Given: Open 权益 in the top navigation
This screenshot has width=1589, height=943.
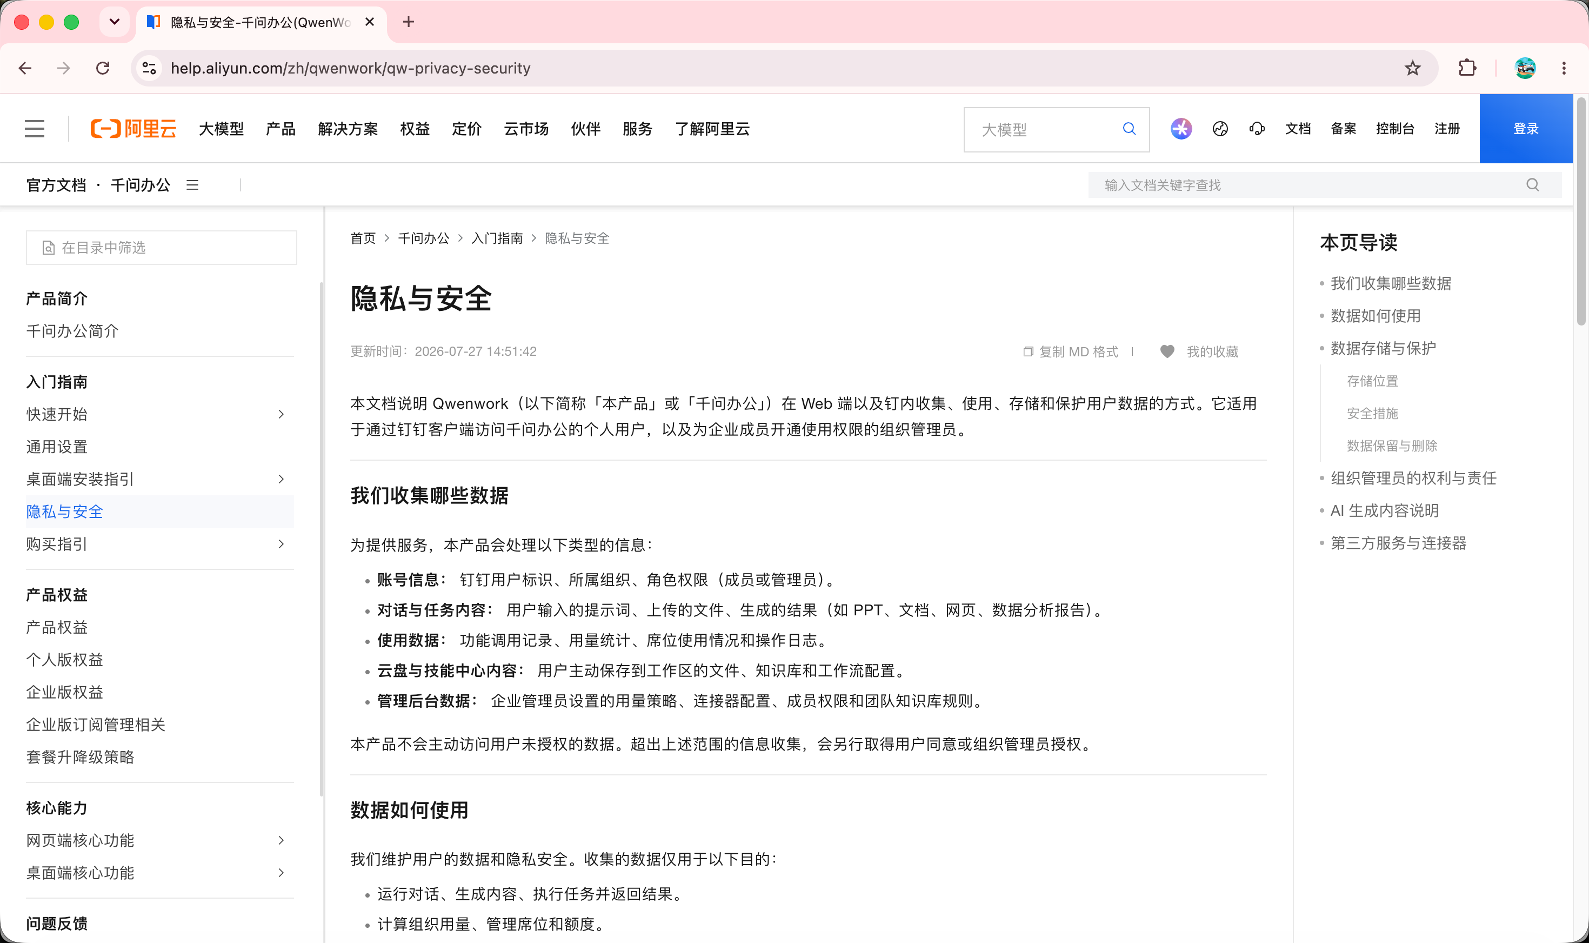Looking at the screenshot, I should pyautogui.click(x=415, y=129).
